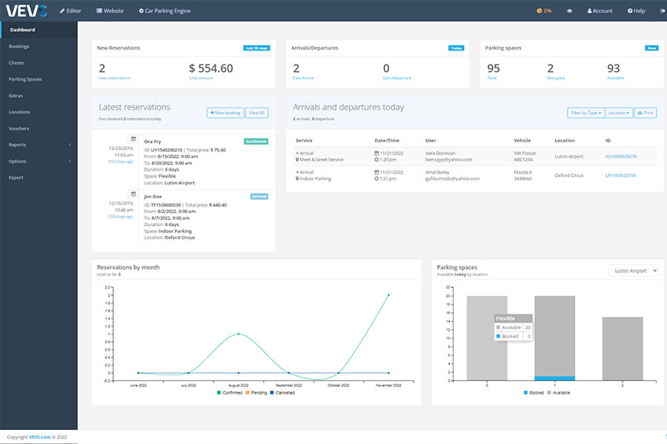Click user email gyfibumodu@yahoo.com
Viewport: 667px width, 444px height.
452,179
